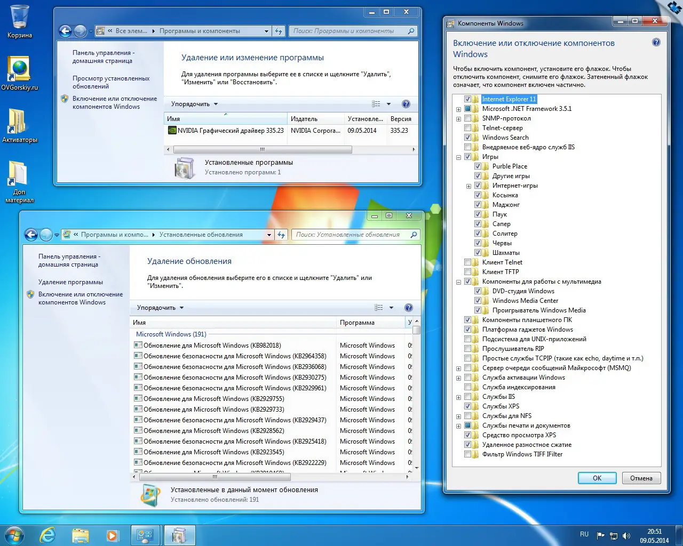Viewport: 683px width, 546px height.
Task: Open Панель управления домашняя страница in top window
Action: click(103, 57)
